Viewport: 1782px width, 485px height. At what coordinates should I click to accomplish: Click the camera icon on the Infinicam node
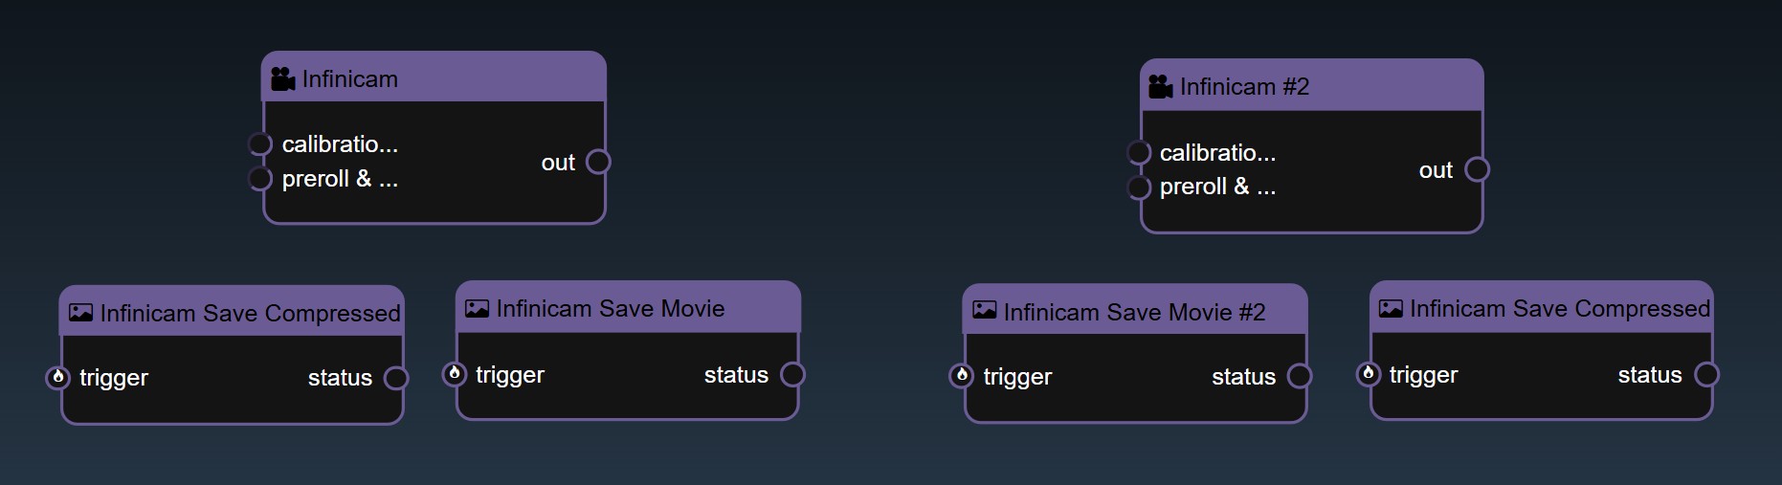[x=282, y=79]
